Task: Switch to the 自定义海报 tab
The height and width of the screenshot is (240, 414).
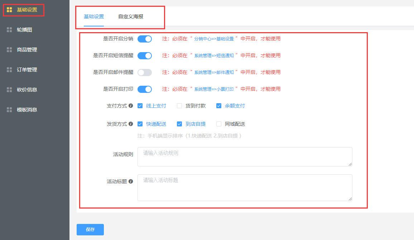Action: (131, 16)
